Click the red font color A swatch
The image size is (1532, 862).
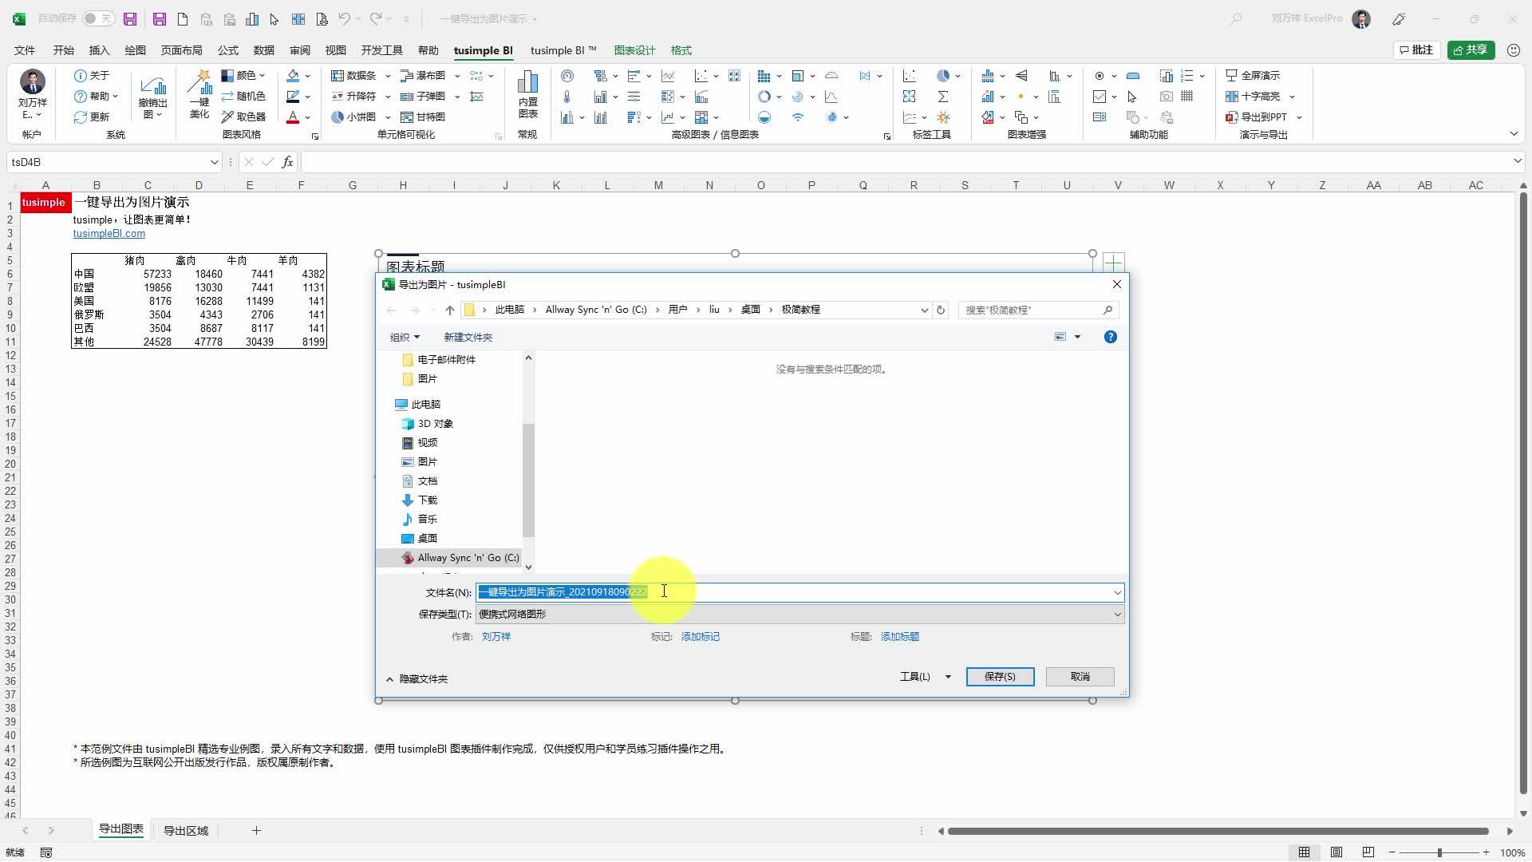tap(293, 117)
